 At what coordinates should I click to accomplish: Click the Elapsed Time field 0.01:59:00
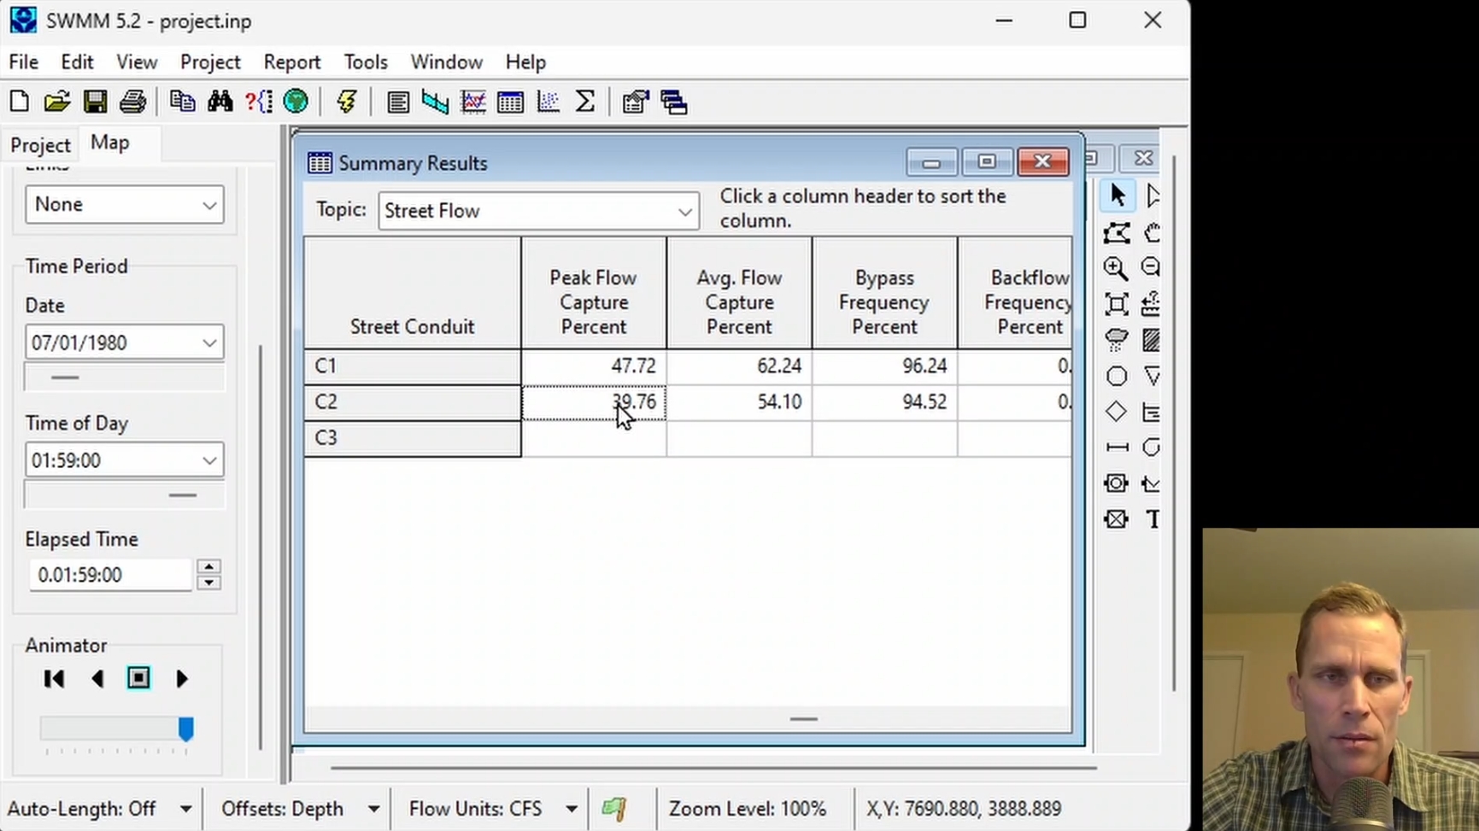pyautogui.click(x=109, y=575)
